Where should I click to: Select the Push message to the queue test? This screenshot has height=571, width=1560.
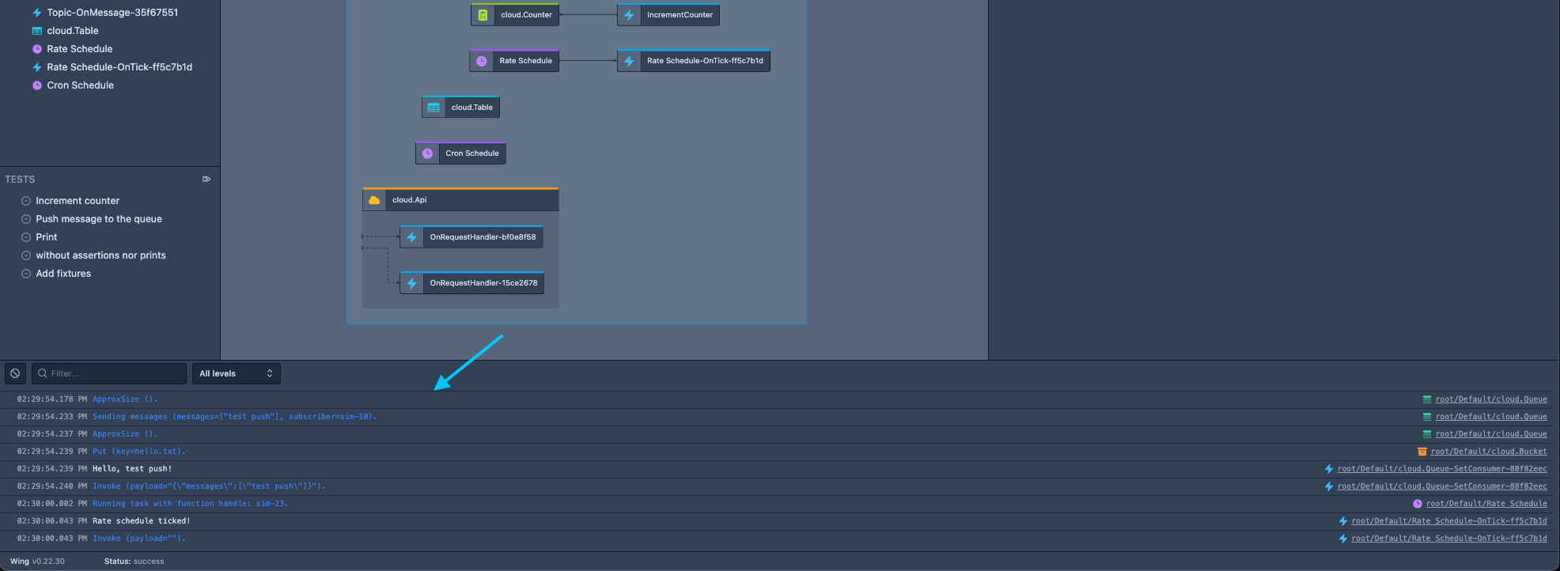click(x=99, y=219)
